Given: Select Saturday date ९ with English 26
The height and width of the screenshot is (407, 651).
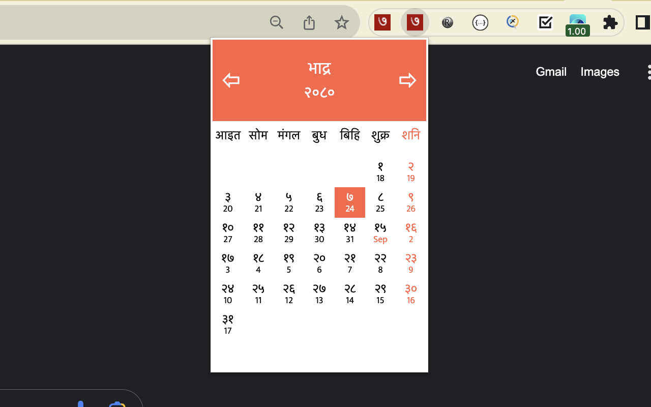Looking at the screenshot, I should [411, 202].
